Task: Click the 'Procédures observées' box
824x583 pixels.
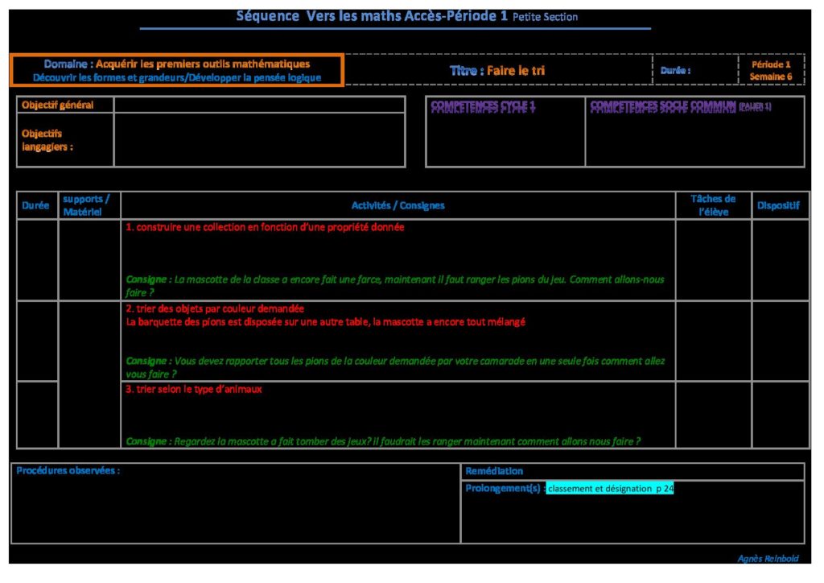Action: (x=235, y=503)
